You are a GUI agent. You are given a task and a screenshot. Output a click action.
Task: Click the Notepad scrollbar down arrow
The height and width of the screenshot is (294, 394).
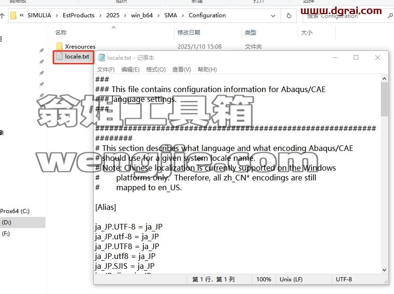[x=384, y=270]
